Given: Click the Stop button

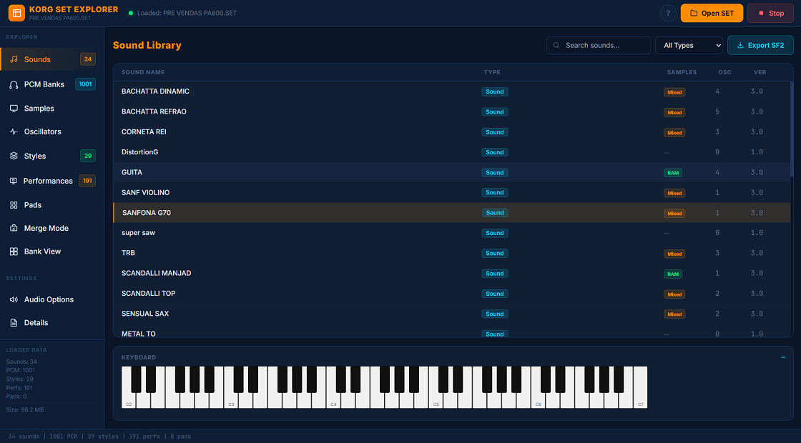Looking at the screenshot, I should [771, 14].
